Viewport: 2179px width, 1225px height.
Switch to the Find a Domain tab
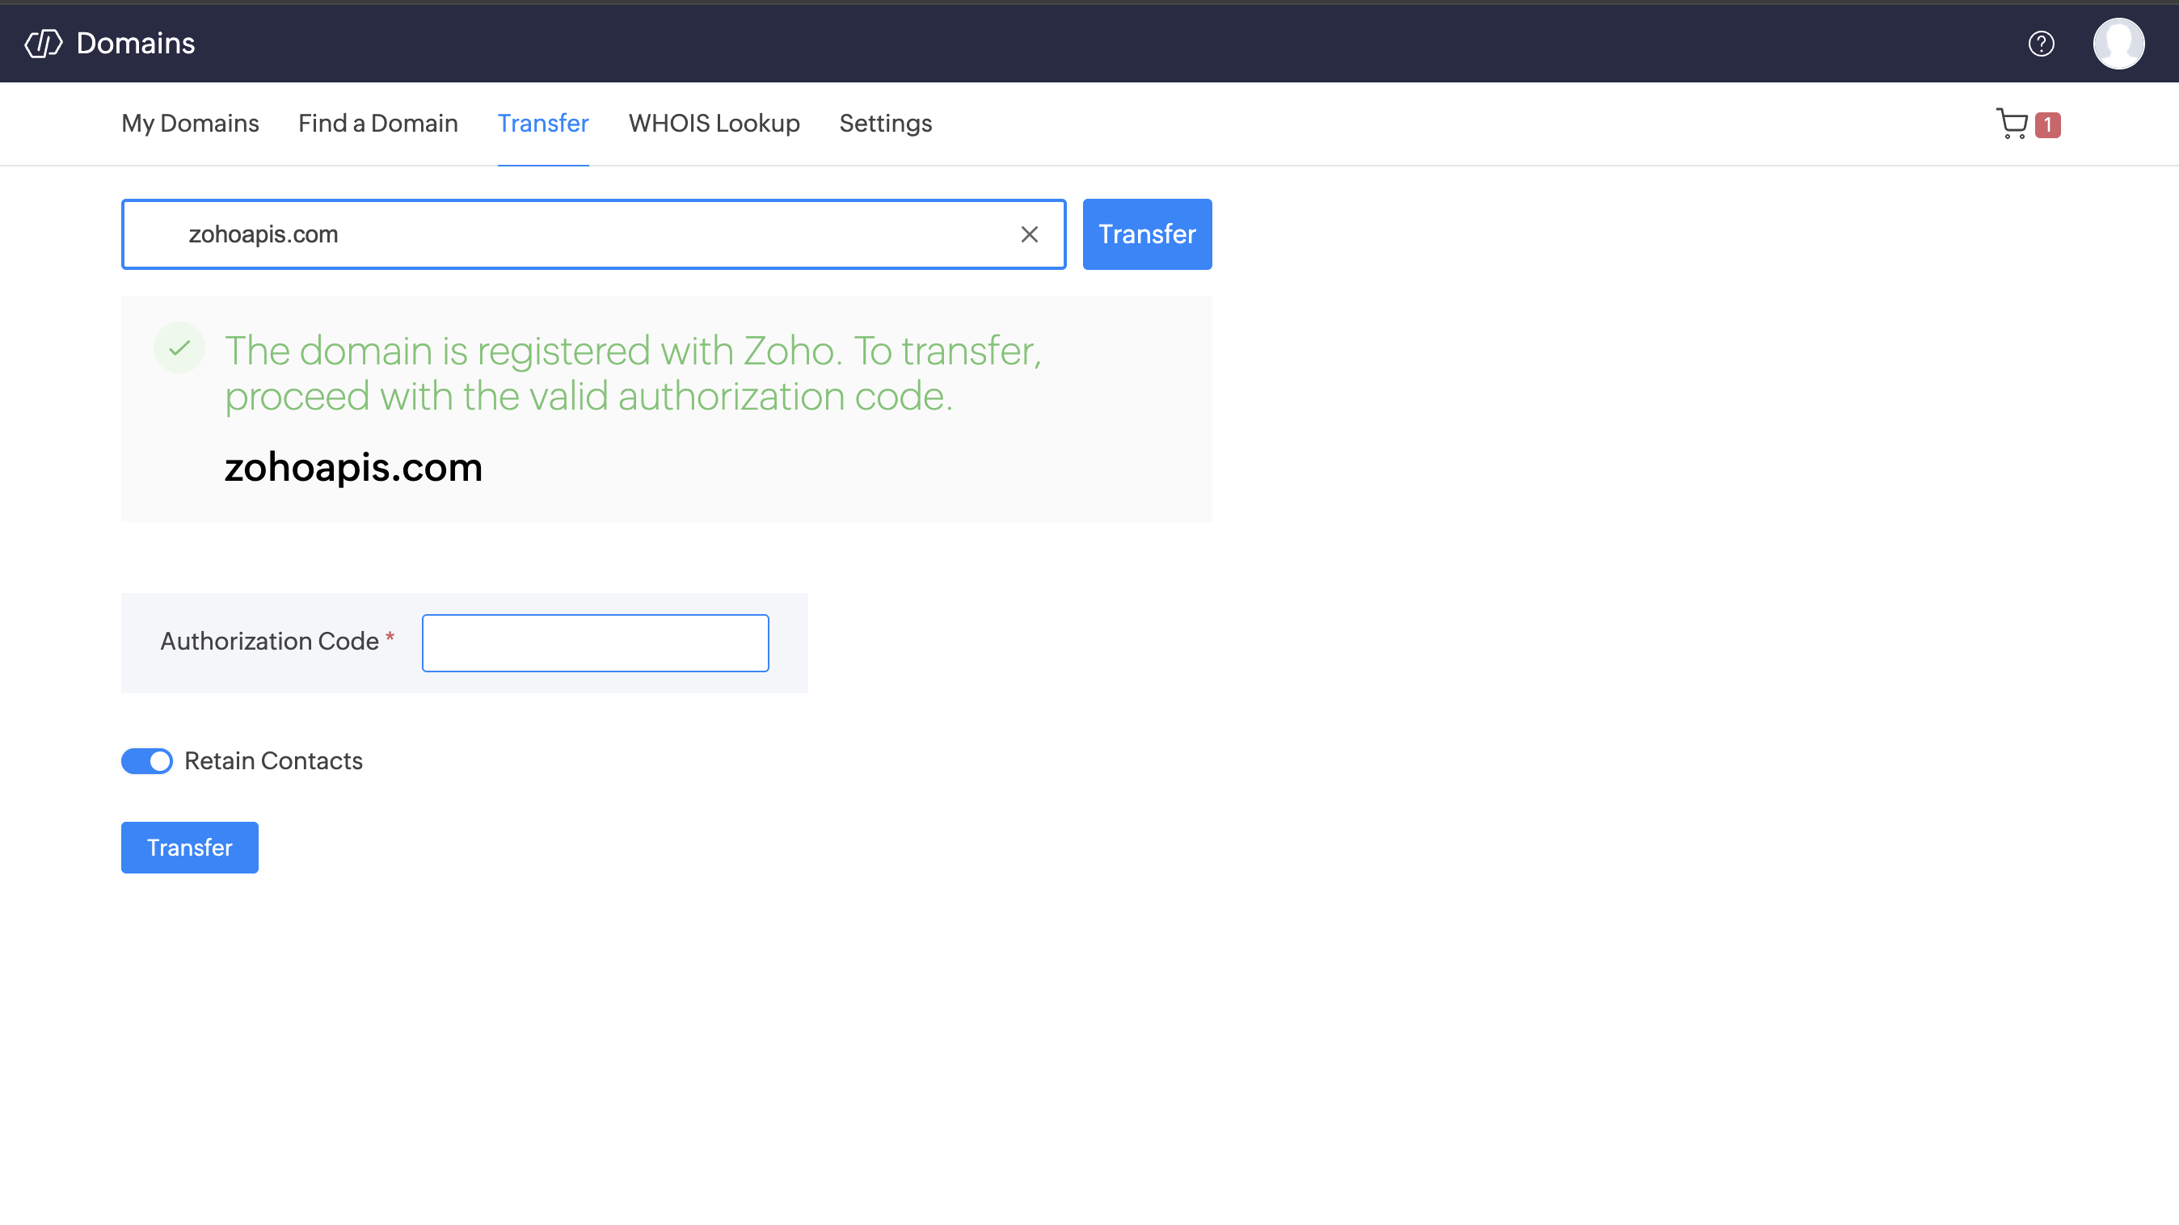click(378, 124)
